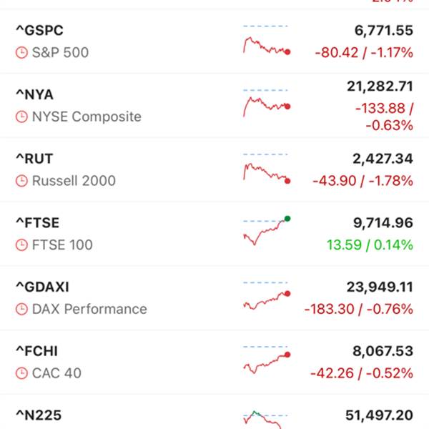The height and width of the screenshot is (429, 429).
Task: Click the clock icon beside S&P 500
Action: tap(21, 53)
